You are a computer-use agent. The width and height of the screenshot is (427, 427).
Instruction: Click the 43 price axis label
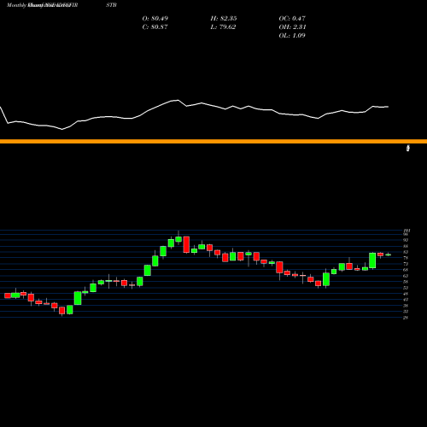point(406,300)
